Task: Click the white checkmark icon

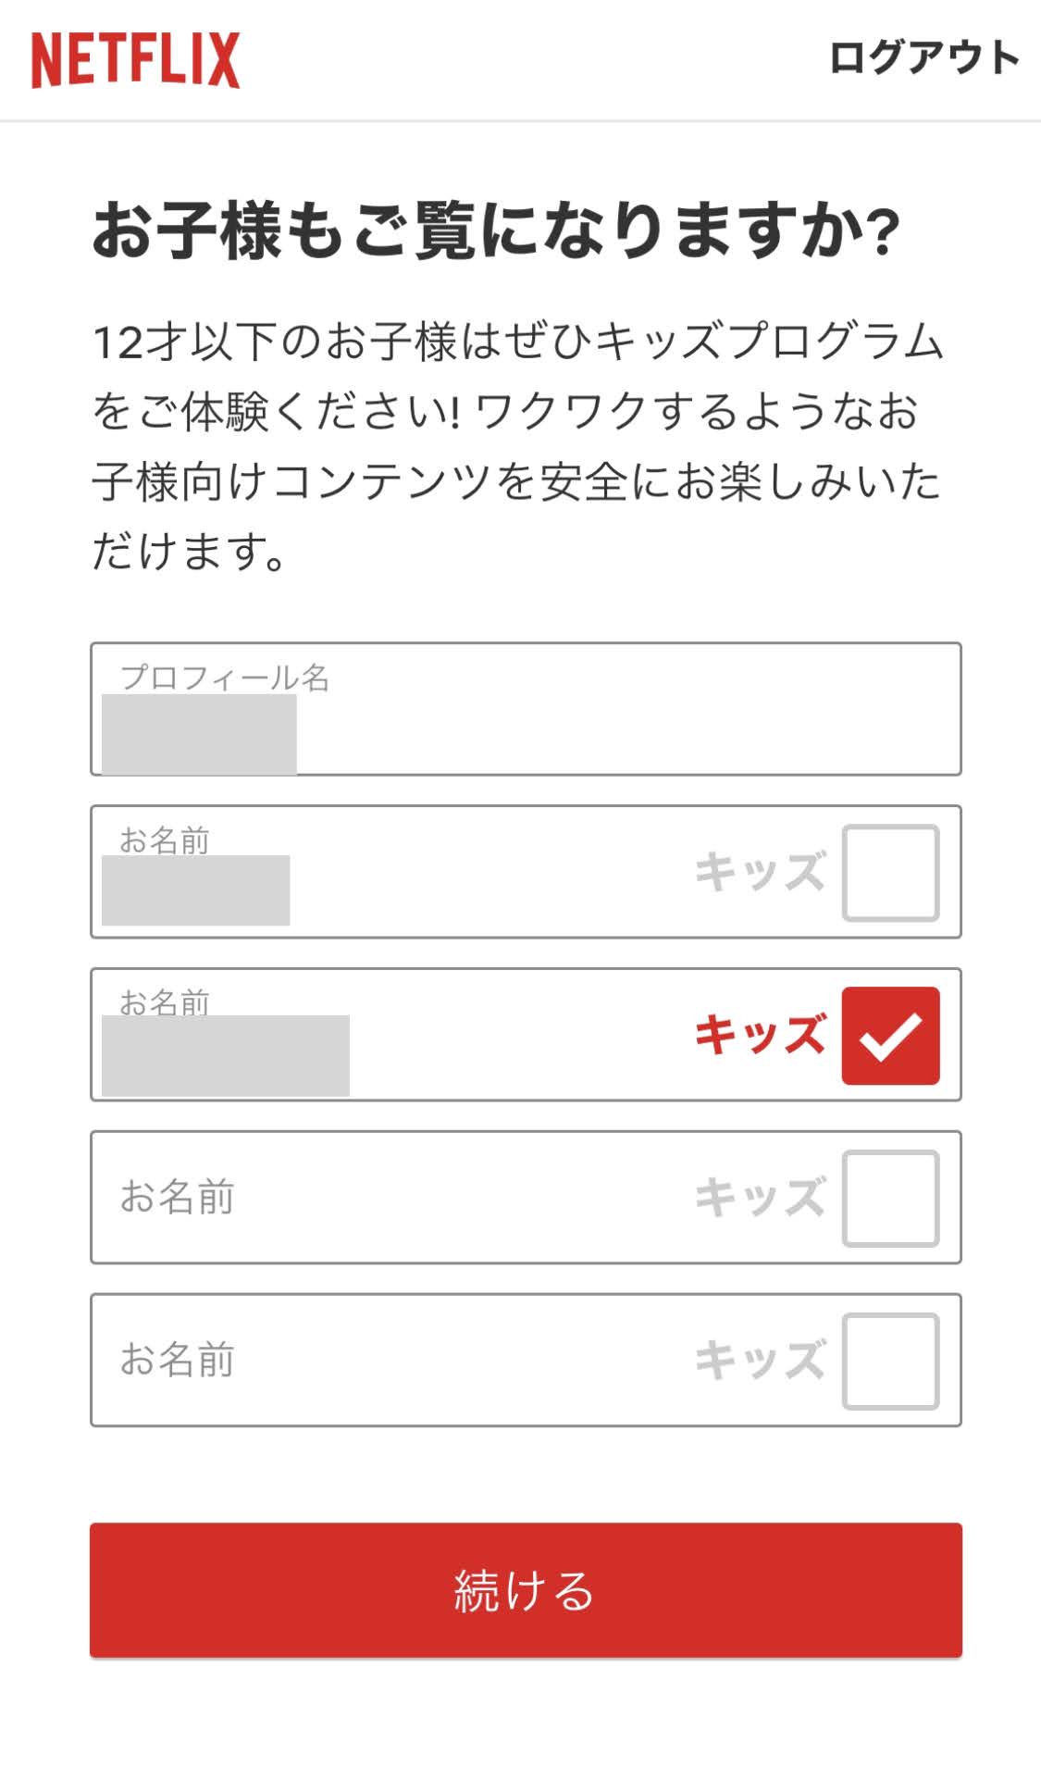Action: click(x=890, y=1038)
